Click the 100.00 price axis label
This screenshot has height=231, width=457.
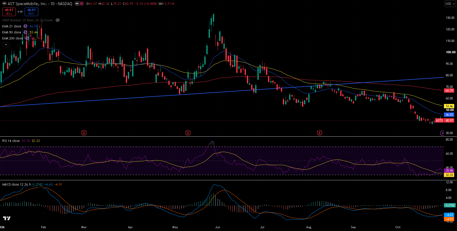point(450,52)
